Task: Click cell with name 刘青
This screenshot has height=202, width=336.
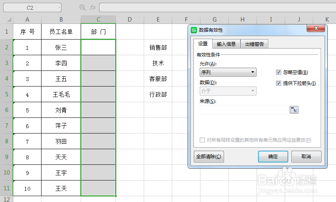Action: (61, 110)
